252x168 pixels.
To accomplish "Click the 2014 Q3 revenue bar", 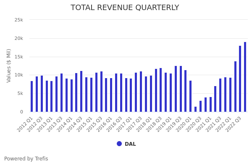I will coord(81,91).
